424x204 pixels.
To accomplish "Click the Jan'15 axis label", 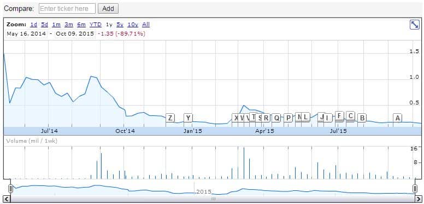I will point(192,131).
